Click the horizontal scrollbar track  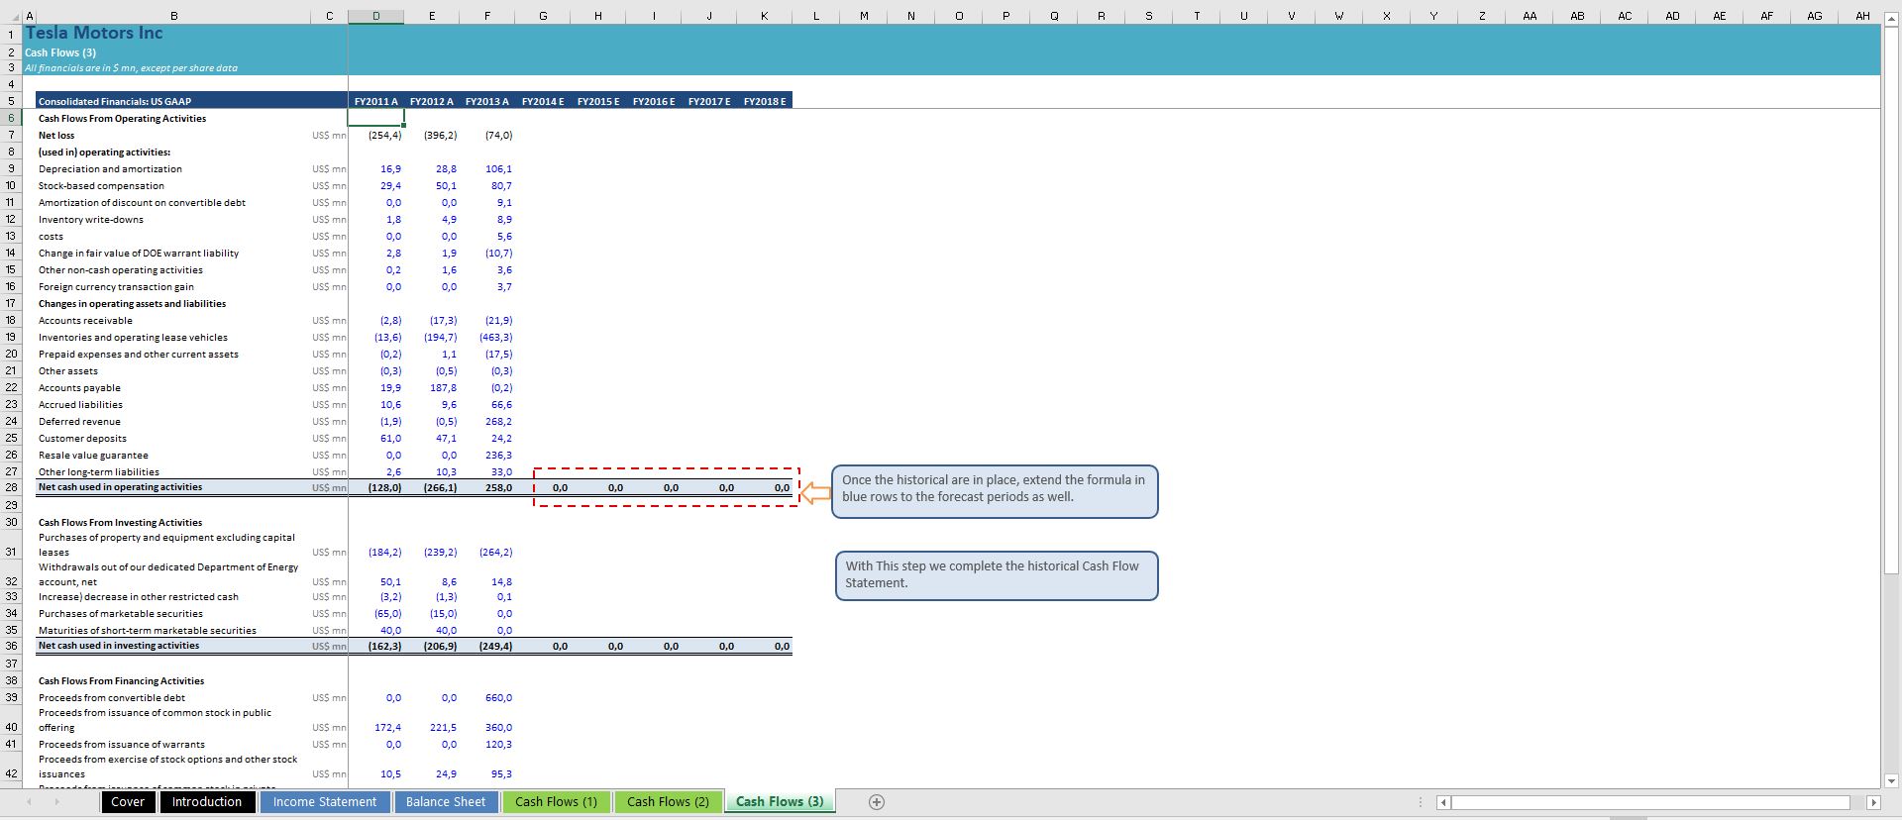point(1650,802)
